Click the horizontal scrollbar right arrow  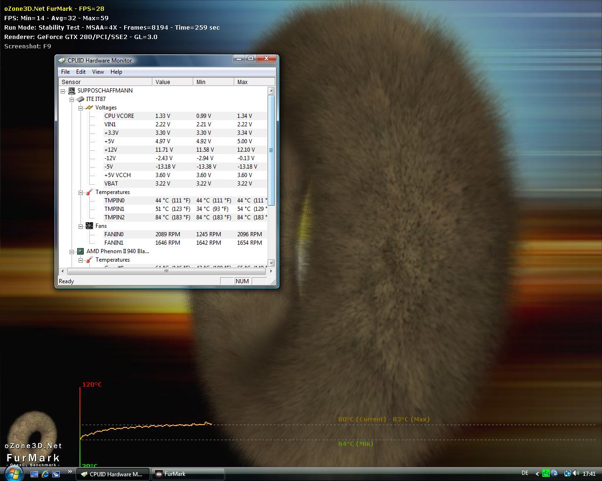pyautogui.click(x=271, y=271)
